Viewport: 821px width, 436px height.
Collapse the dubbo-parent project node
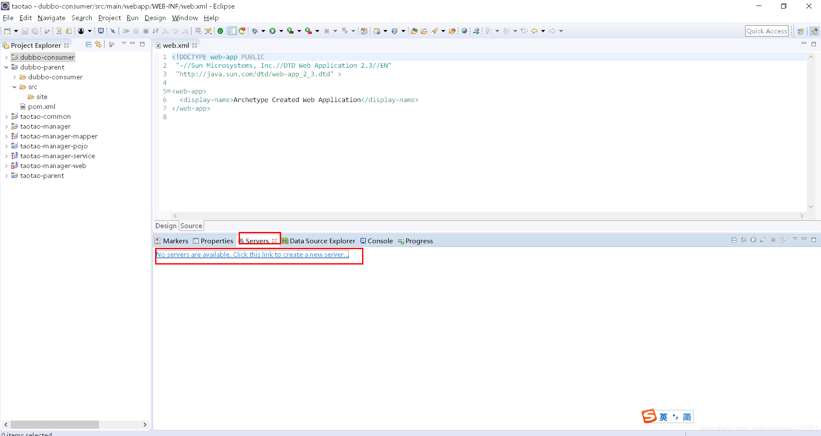[6, 67]
